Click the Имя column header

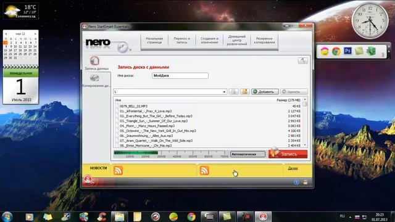[118, 100]
